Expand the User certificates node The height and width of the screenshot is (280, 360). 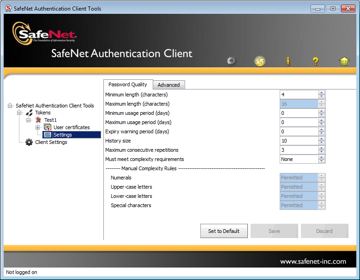[x=37, y=127]
